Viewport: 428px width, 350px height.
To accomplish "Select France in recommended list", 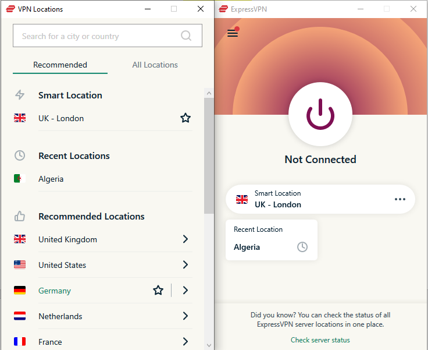I will 50,342.
